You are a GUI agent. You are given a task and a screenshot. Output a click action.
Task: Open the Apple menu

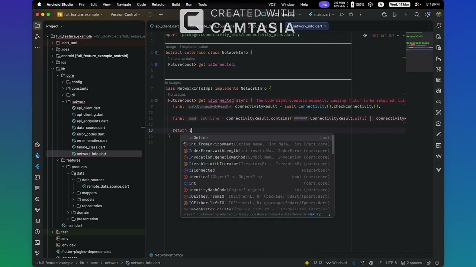click(39, 4)
